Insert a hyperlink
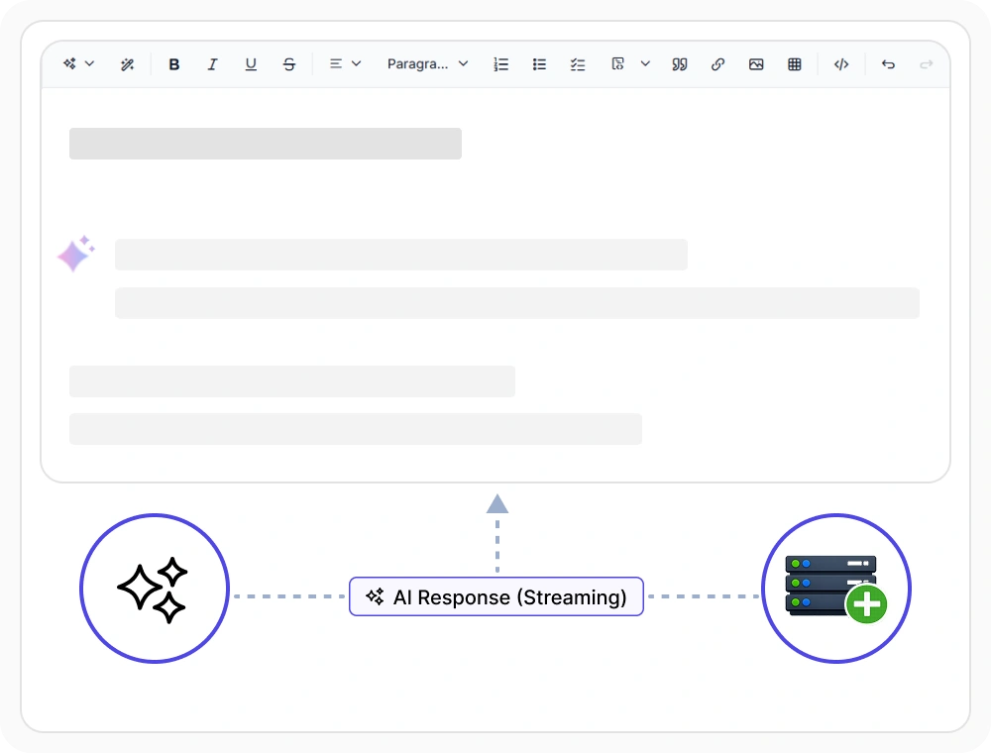991x753 pixels. (x=717, y=64)
